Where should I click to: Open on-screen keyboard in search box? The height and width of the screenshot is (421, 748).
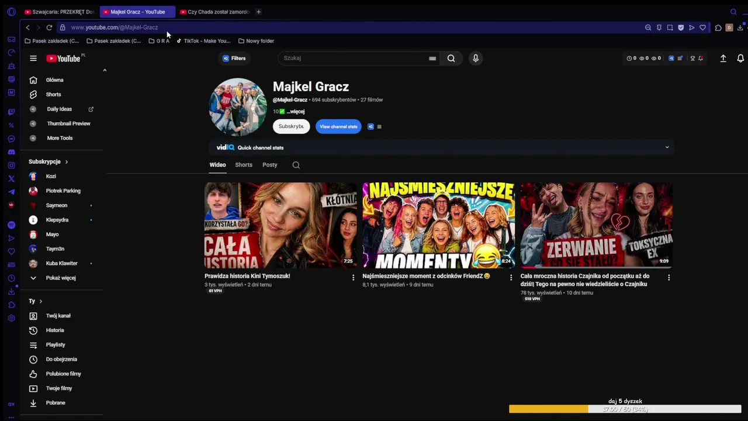(x=432, y=58)
